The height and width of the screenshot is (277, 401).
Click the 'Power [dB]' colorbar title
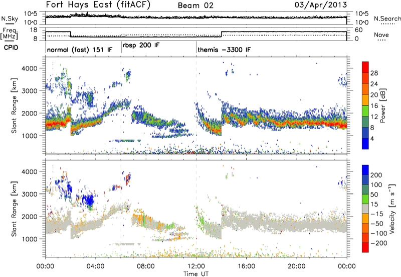[x=383, y=105]
